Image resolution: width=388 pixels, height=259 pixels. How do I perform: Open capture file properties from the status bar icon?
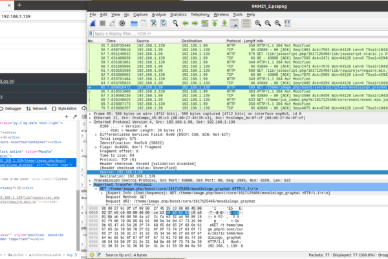[x=99, y=254]
